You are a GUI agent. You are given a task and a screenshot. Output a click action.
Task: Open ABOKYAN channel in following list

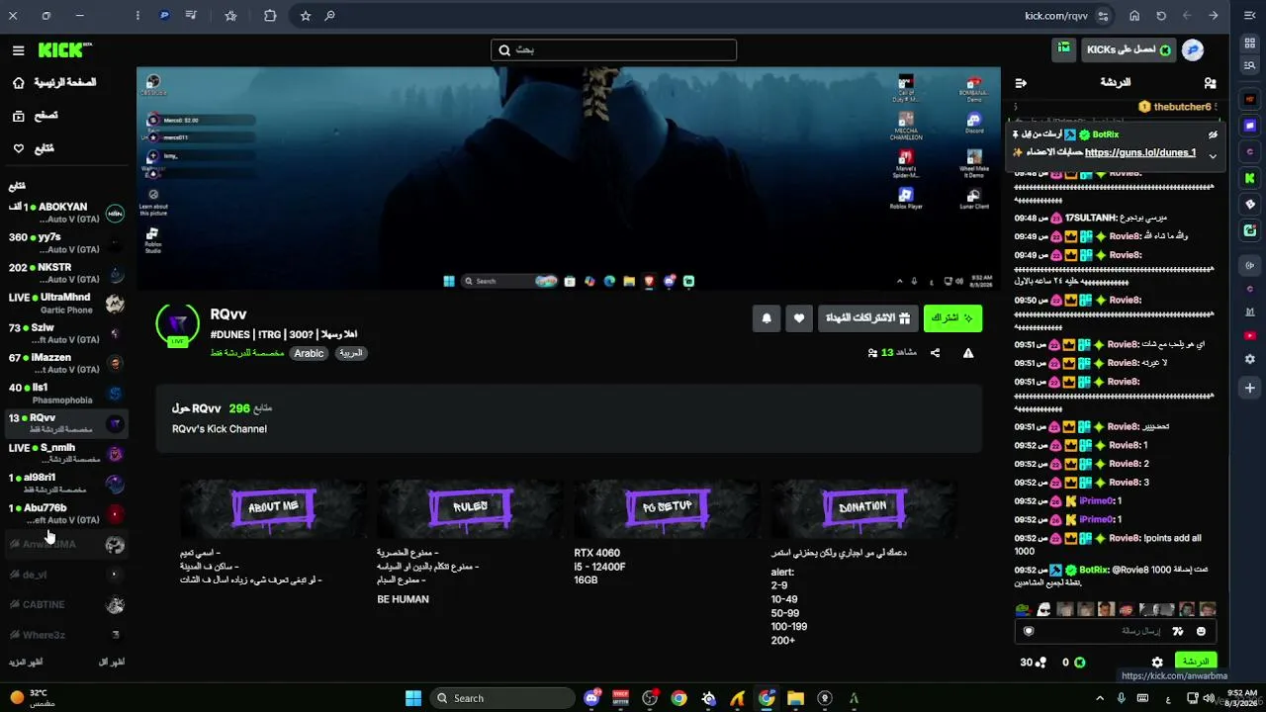click(x=67, y=213)
